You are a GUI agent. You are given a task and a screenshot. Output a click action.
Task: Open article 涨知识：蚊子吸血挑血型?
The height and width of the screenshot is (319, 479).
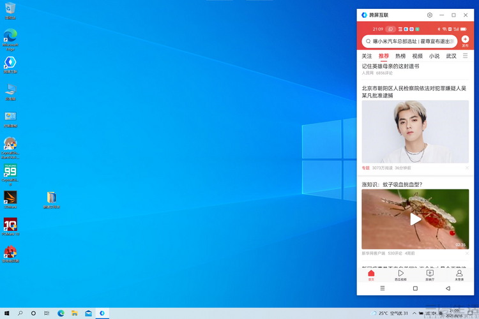pyautogui.click(x=392, y=184)
